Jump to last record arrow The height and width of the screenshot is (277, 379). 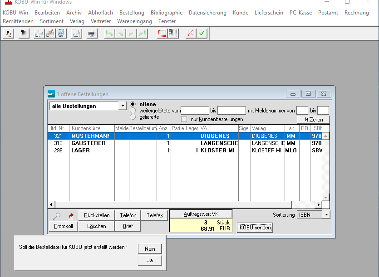tap(143, 34)
